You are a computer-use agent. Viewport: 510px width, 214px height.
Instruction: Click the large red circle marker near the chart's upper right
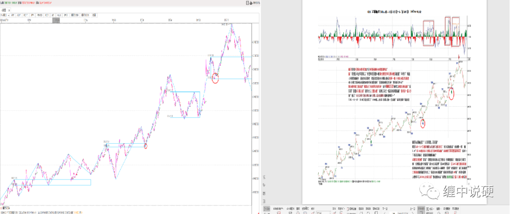tap(215, 78)
